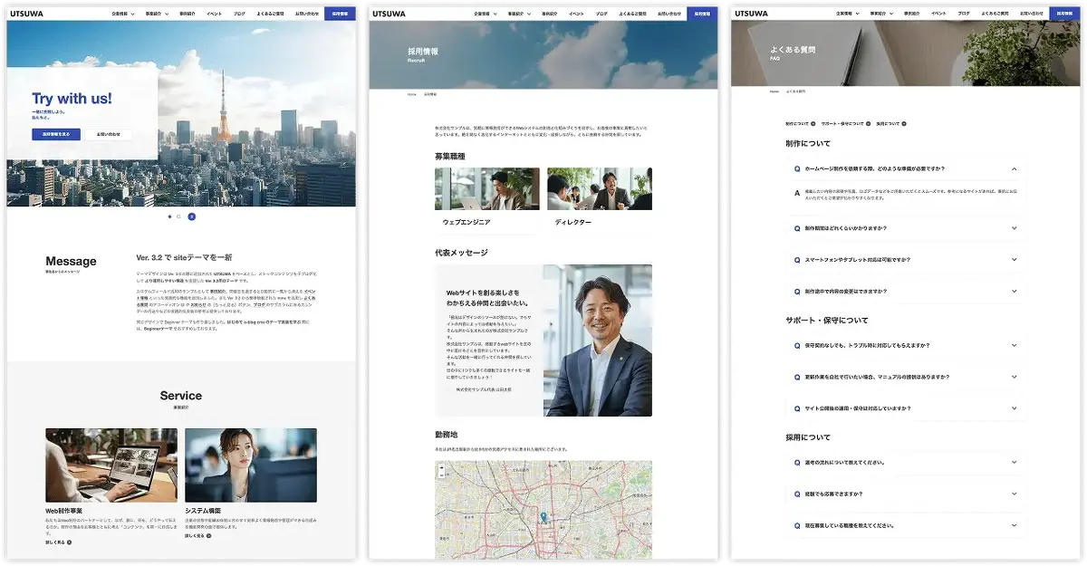Click the 採用情報を見る button in the hero banner

[x=54, y=133]
